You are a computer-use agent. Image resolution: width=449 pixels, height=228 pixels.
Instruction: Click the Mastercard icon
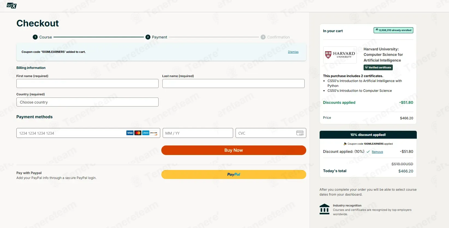tap(138, 133)
